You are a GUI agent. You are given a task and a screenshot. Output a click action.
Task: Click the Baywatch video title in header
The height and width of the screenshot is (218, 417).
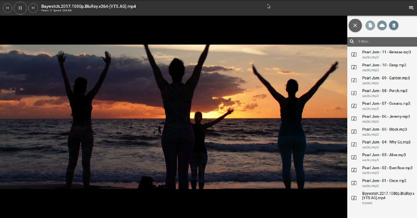coord(89,6)
